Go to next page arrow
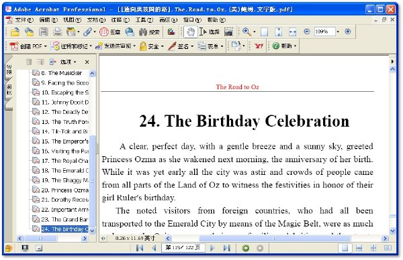 pyautogui.click(x=212, y=248)
